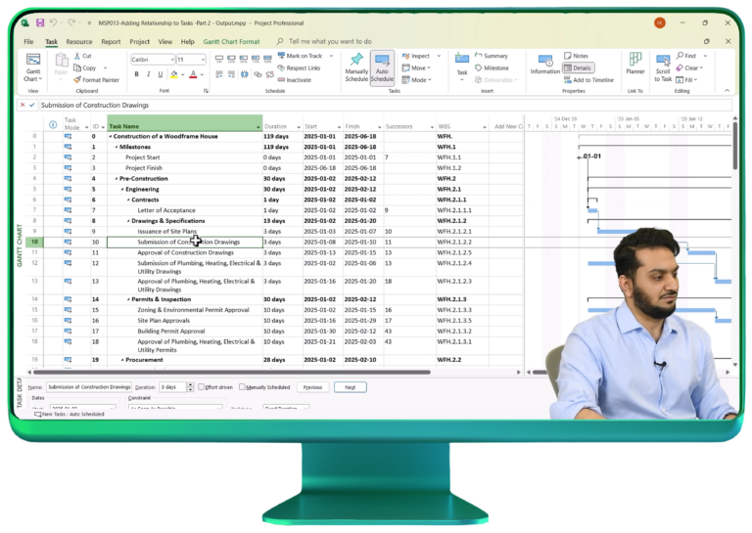Click the task sheet horizontal scrollbar
This screenshot has width=752, height=533.
(231, 372)
